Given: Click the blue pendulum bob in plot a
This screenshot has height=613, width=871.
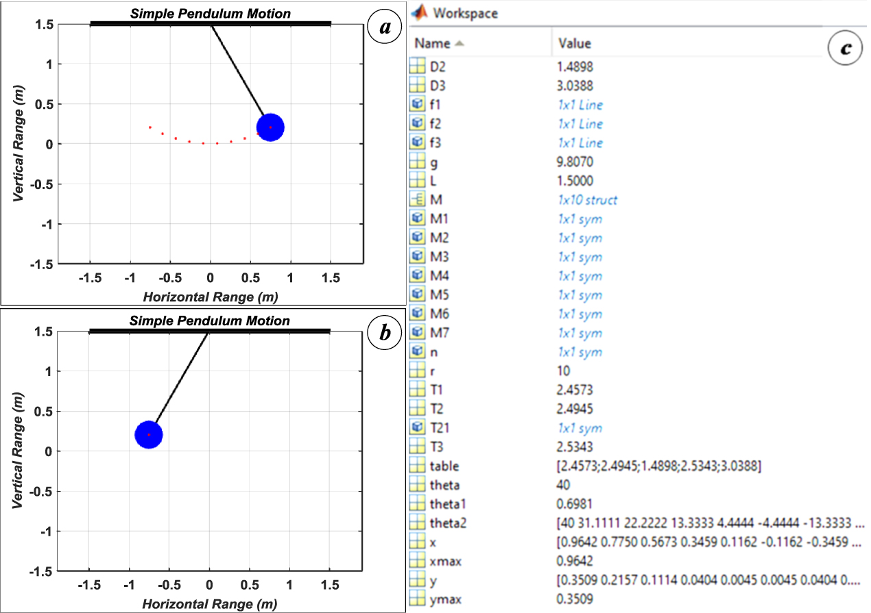Looking at the screenshot, I should [269, 126].
